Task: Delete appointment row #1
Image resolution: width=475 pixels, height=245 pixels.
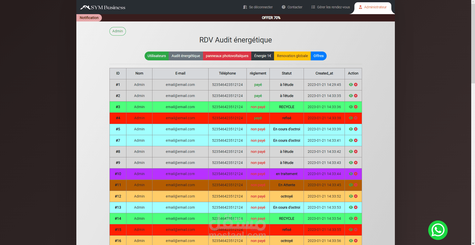Action: (x=356, y=85)
